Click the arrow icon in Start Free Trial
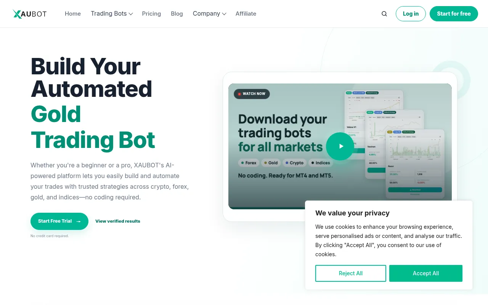Image resolution: width=488 pixels, height=305 pixels. (x=79, y=222)
